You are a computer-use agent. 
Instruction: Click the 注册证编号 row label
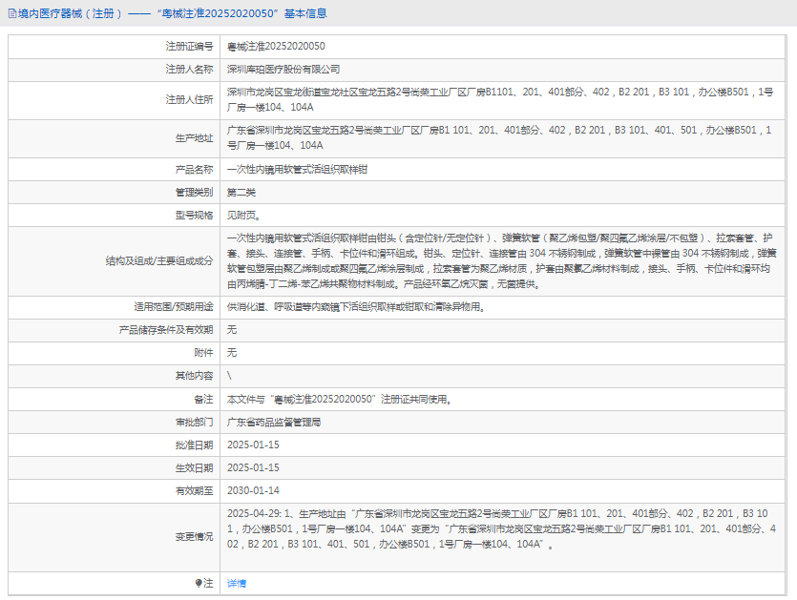coord(189,46)
